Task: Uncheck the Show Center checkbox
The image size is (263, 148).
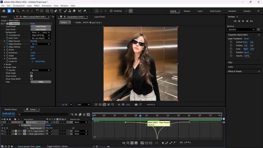Action: pyautogui.click(x=31, y=76)
